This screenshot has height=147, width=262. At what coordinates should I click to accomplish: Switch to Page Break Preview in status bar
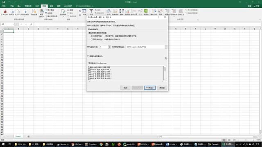235,140
